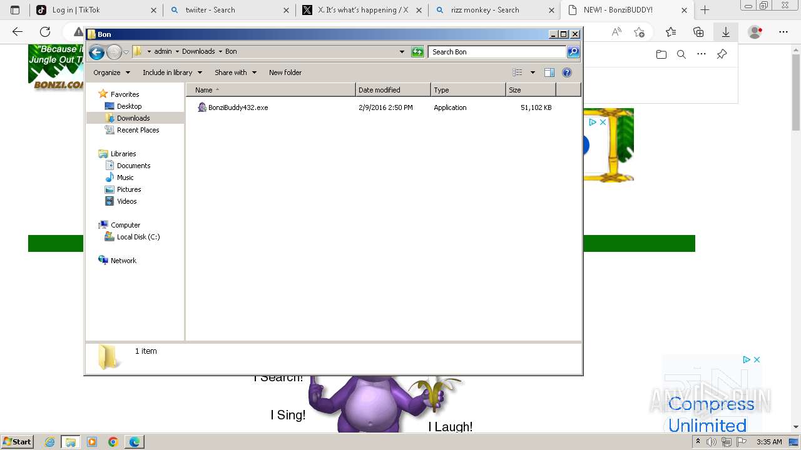
Task: Open Internet Explorer from the taskbar
Action: 50,442
